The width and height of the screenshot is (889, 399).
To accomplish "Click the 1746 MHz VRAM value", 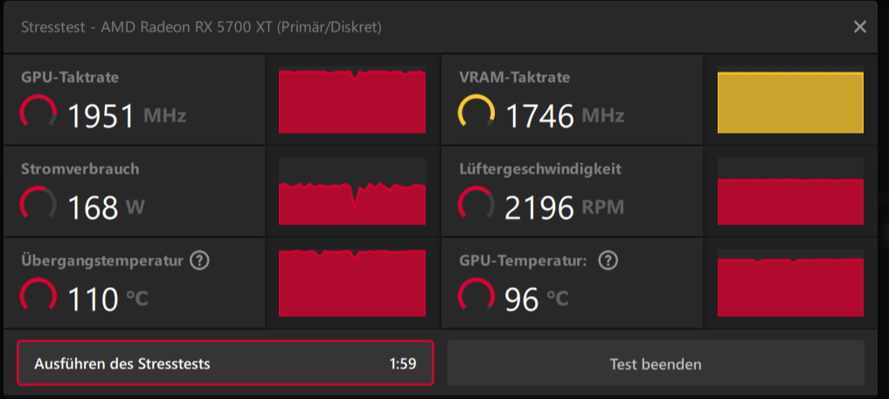I will pos(565,116).
